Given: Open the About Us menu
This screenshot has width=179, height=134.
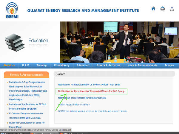Looking at the screenshot, I should 9,65.
